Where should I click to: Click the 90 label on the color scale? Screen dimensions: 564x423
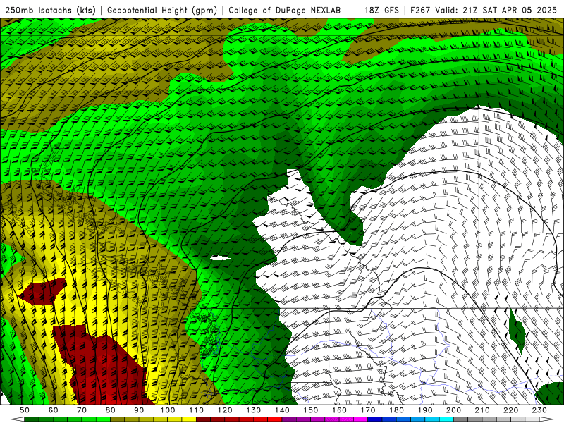point(139,410)
